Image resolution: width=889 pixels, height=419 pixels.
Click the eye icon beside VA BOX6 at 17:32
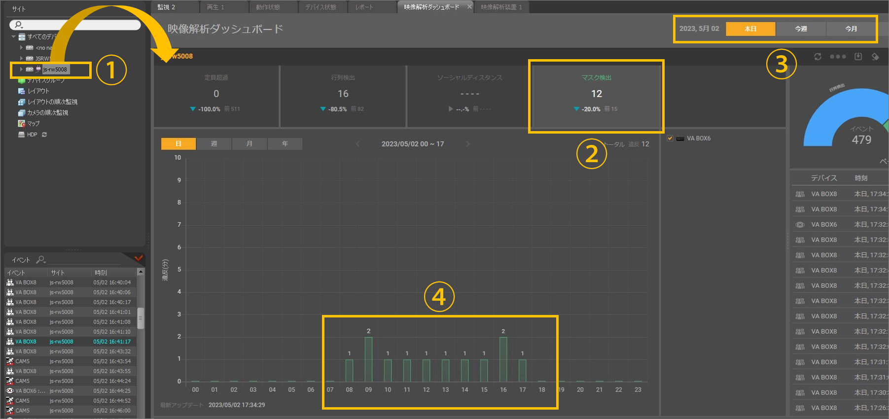pyautogui.click(x=800, y=225)
